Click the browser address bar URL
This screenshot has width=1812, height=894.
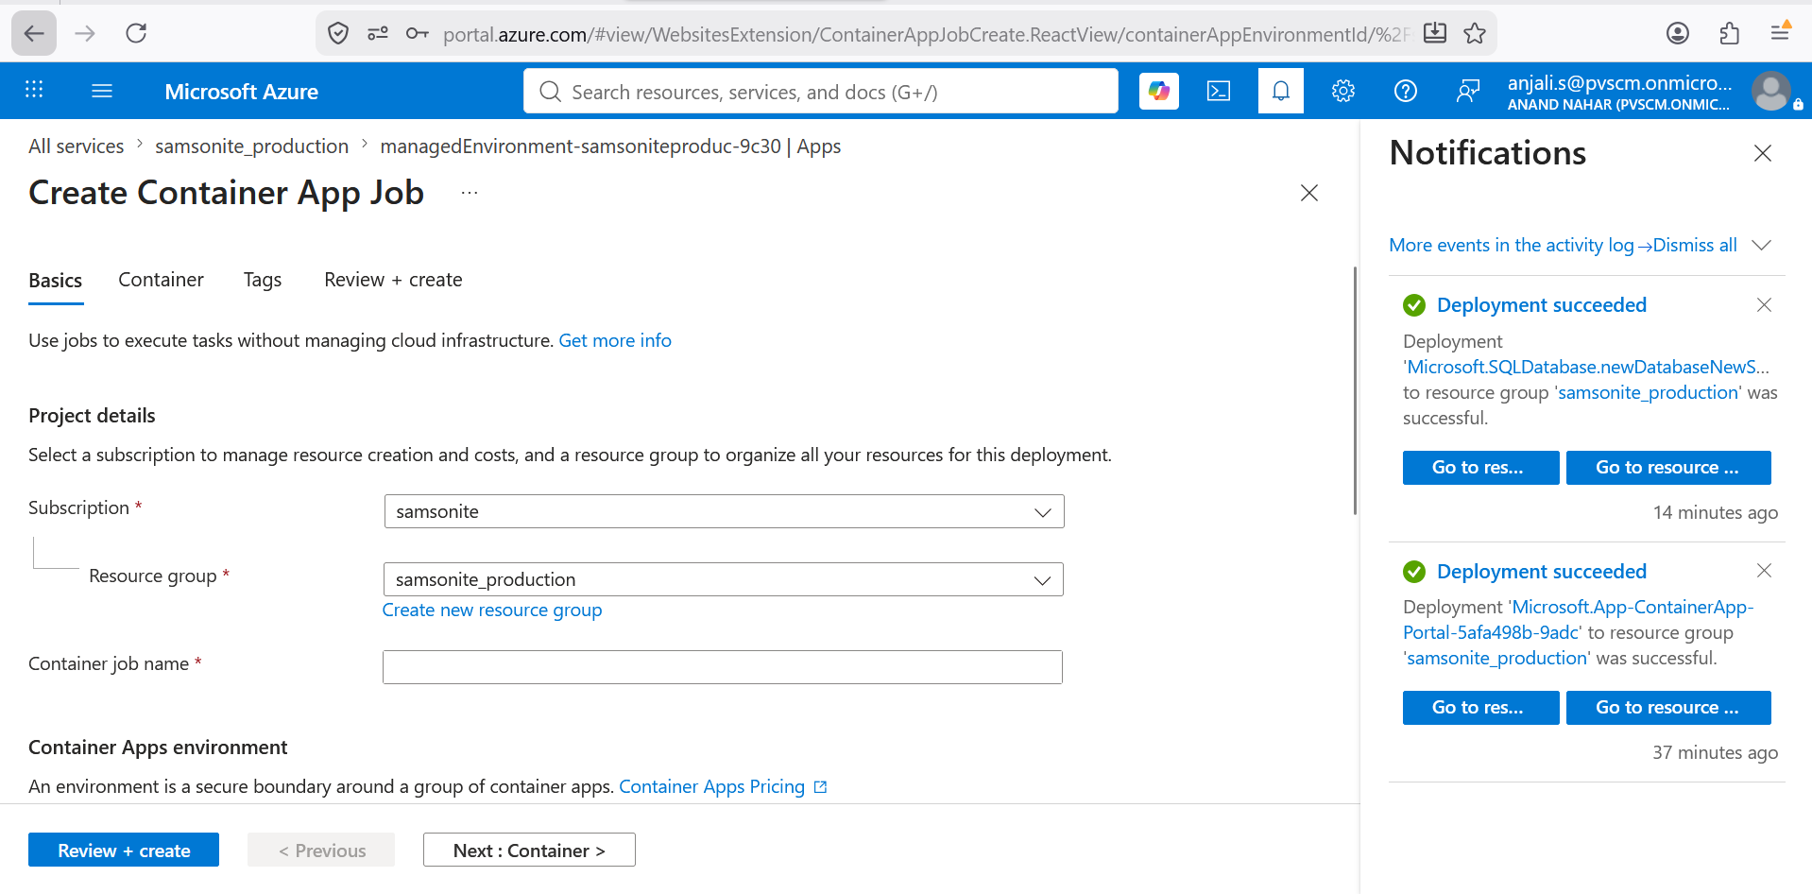click(926, 34)
